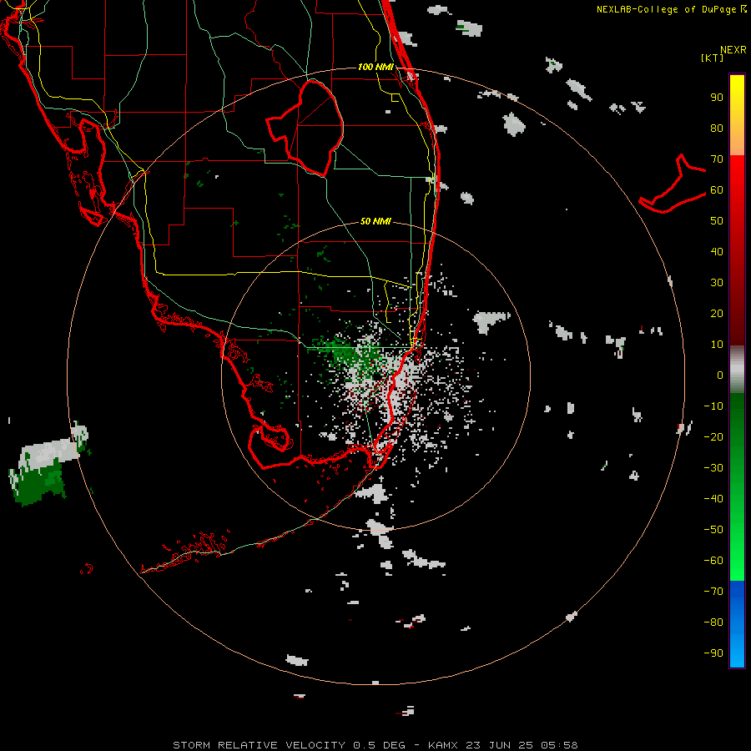Select the 50 NMI range ring label
Image resolution: width=751 pixels, height=751 pixels.
(375, 221)
